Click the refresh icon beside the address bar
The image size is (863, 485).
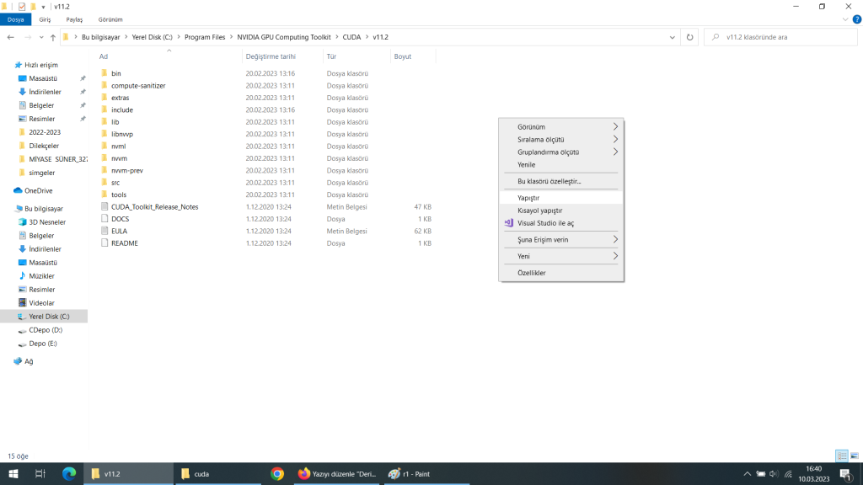point(690,37)
